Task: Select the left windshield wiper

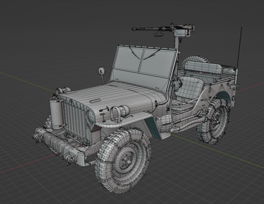Action: tap(134, 53)
